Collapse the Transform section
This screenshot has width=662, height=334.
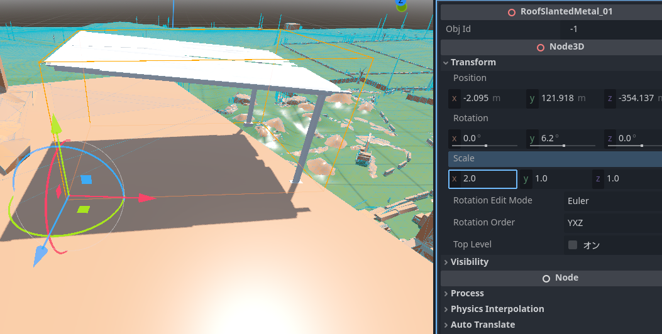pos(446,63)
